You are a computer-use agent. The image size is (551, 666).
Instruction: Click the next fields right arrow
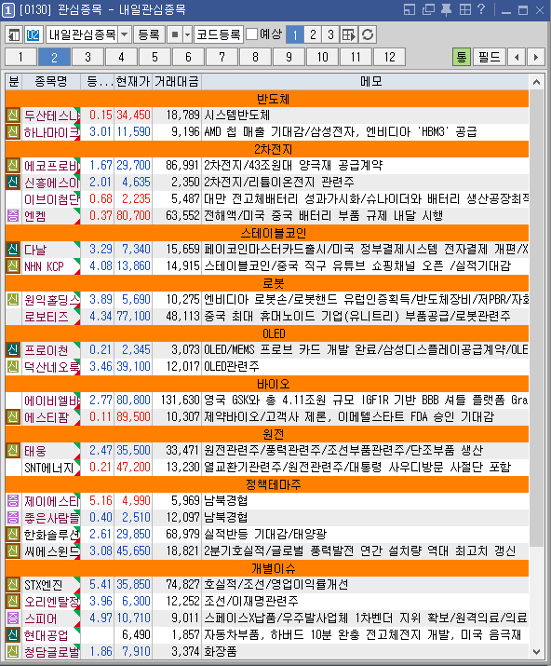click(x=536, y=57)
